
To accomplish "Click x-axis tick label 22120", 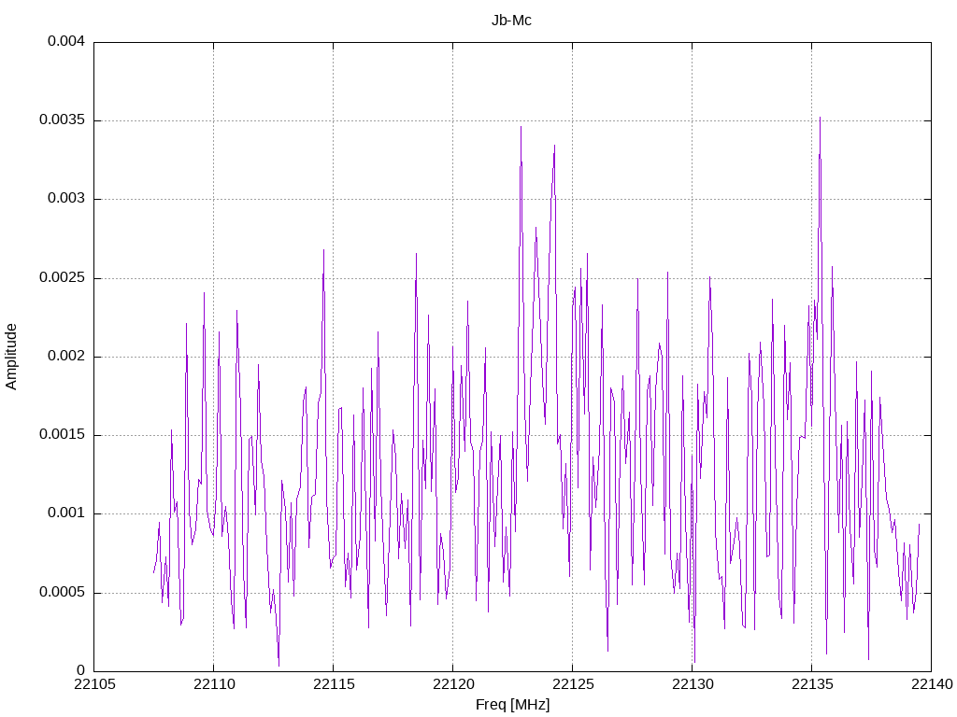I will coord(453,684).
